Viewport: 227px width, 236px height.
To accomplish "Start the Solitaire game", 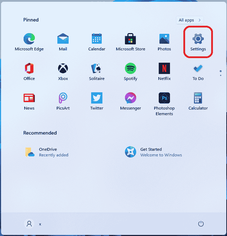I will pos(97,72).
